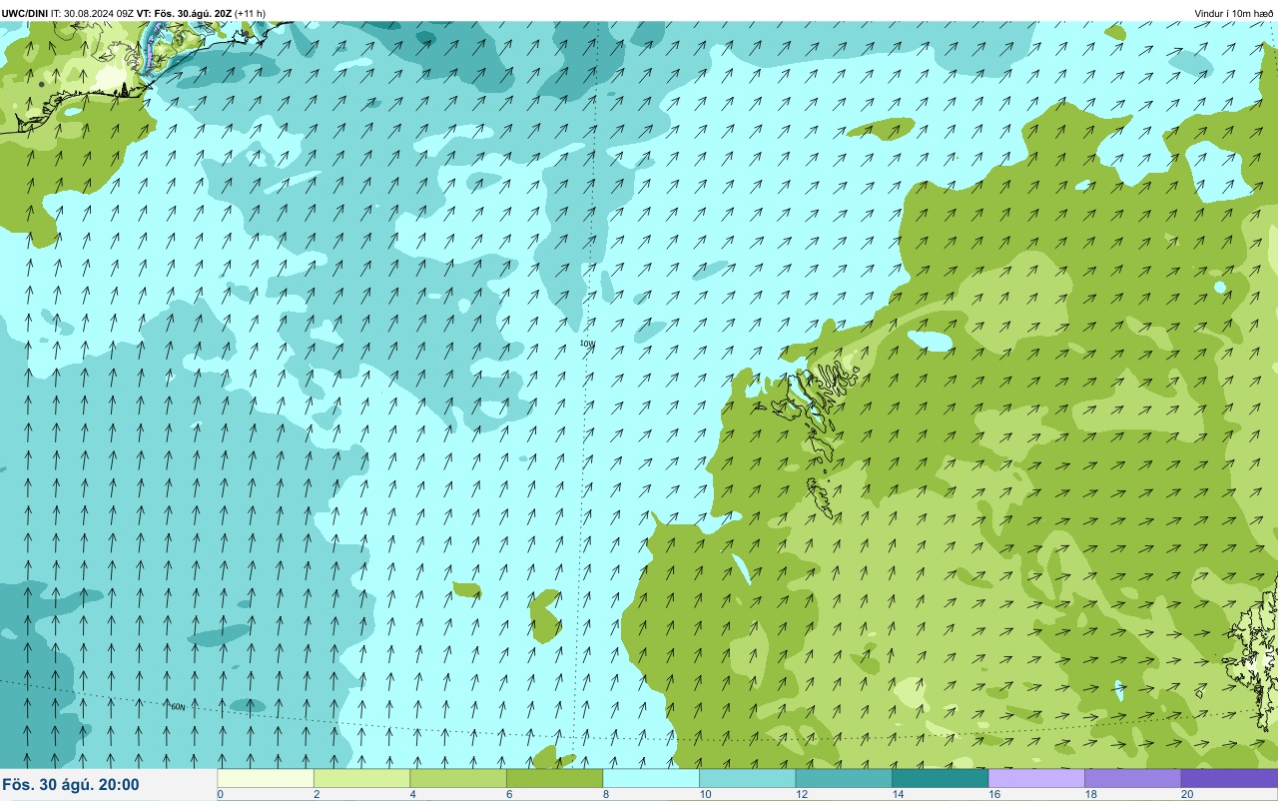
Task: Click the legend value '18'
Action: click(1090, 794)
